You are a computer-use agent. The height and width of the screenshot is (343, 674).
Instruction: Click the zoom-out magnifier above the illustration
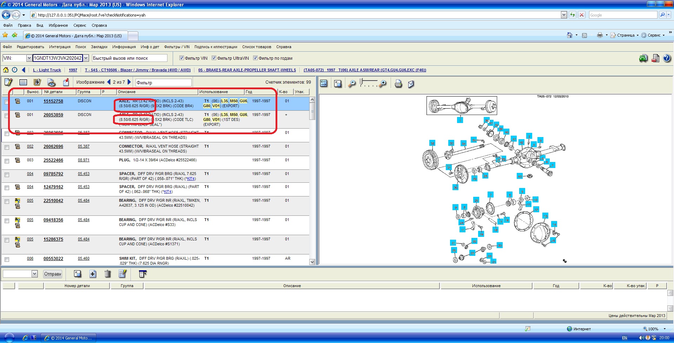point(352,84)
